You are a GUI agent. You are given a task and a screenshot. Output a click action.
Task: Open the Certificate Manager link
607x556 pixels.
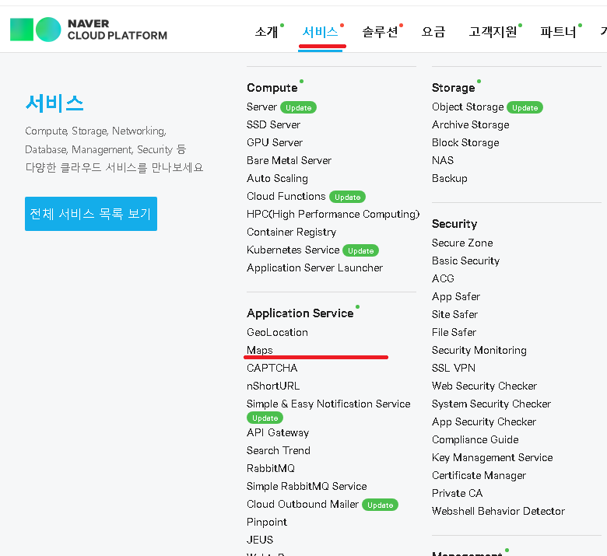(479, 475)
